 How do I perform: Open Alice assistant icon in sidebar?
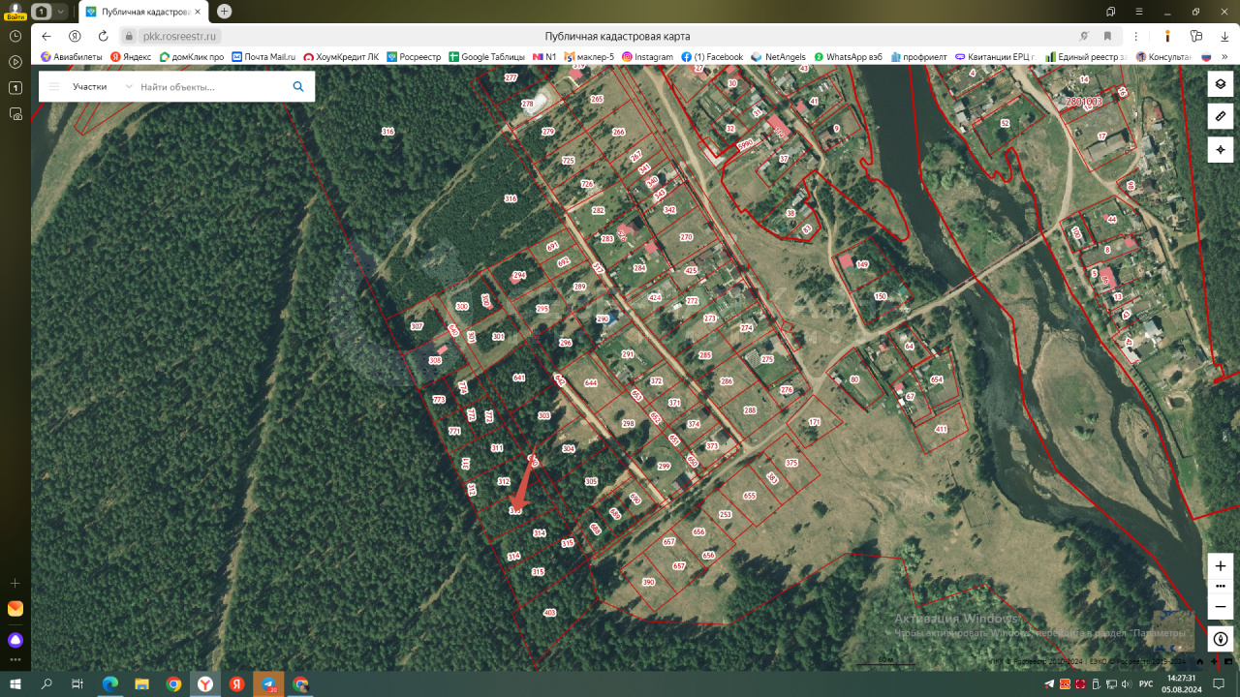coord(15,640)
